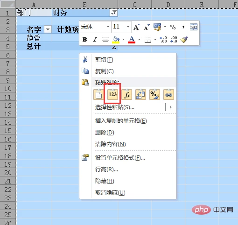Open the 部门 filter dropdown in cell B1
The image size is (238, 225).
pos(114,13)
